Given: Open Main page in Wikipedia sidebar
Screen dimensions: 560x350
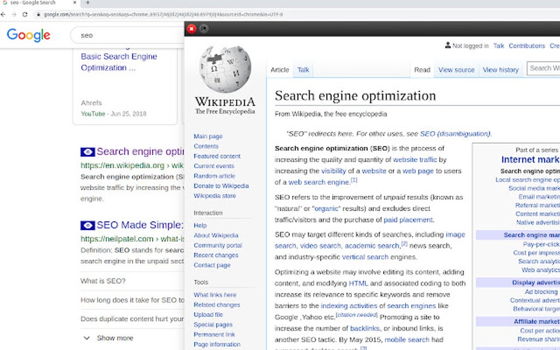Looking at the screenshot, I should (x=208, y=136).
